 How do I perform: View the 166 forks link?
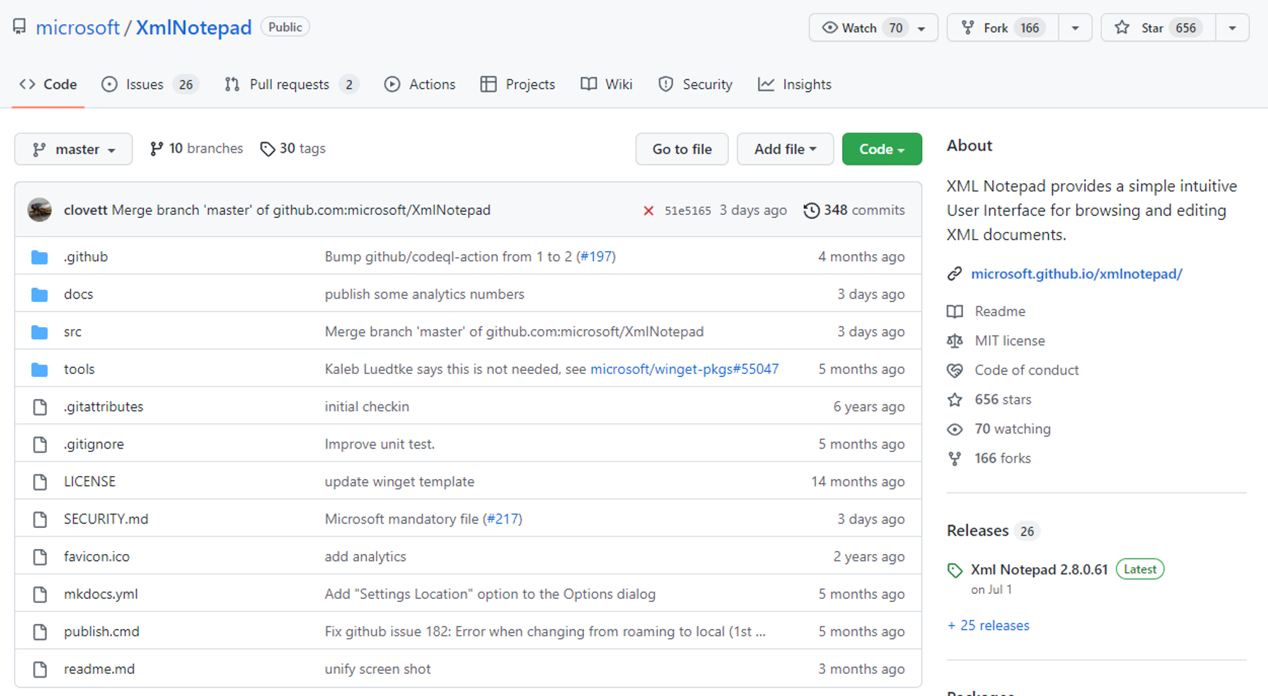click(1002, 458)
